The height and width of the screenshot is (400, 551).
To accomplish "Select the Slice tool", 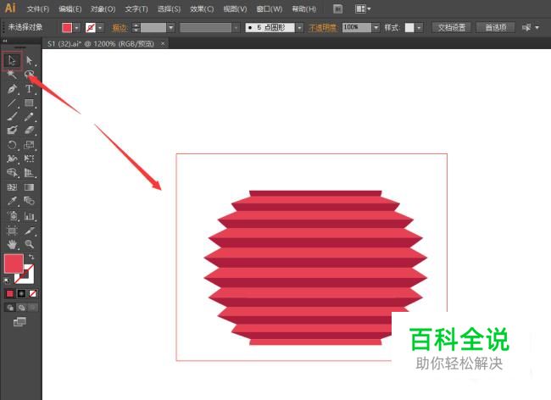I will 29,231.
